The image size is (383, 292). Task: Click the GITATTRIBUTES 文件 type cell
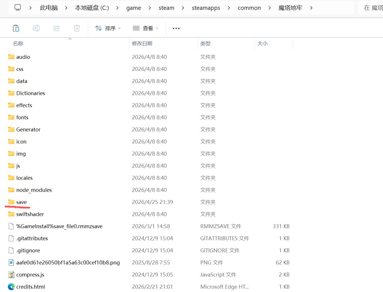(x=224, y=238)
